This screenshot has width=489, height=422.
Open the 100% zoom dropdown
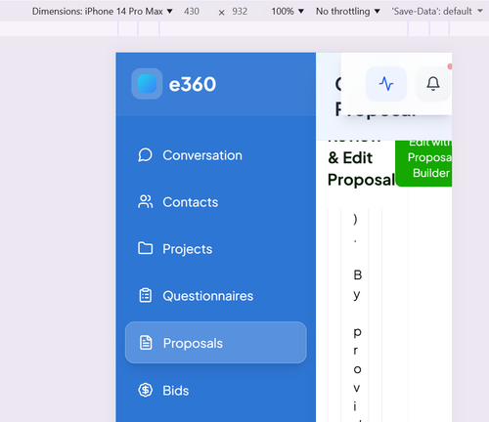tap(288, 12)
